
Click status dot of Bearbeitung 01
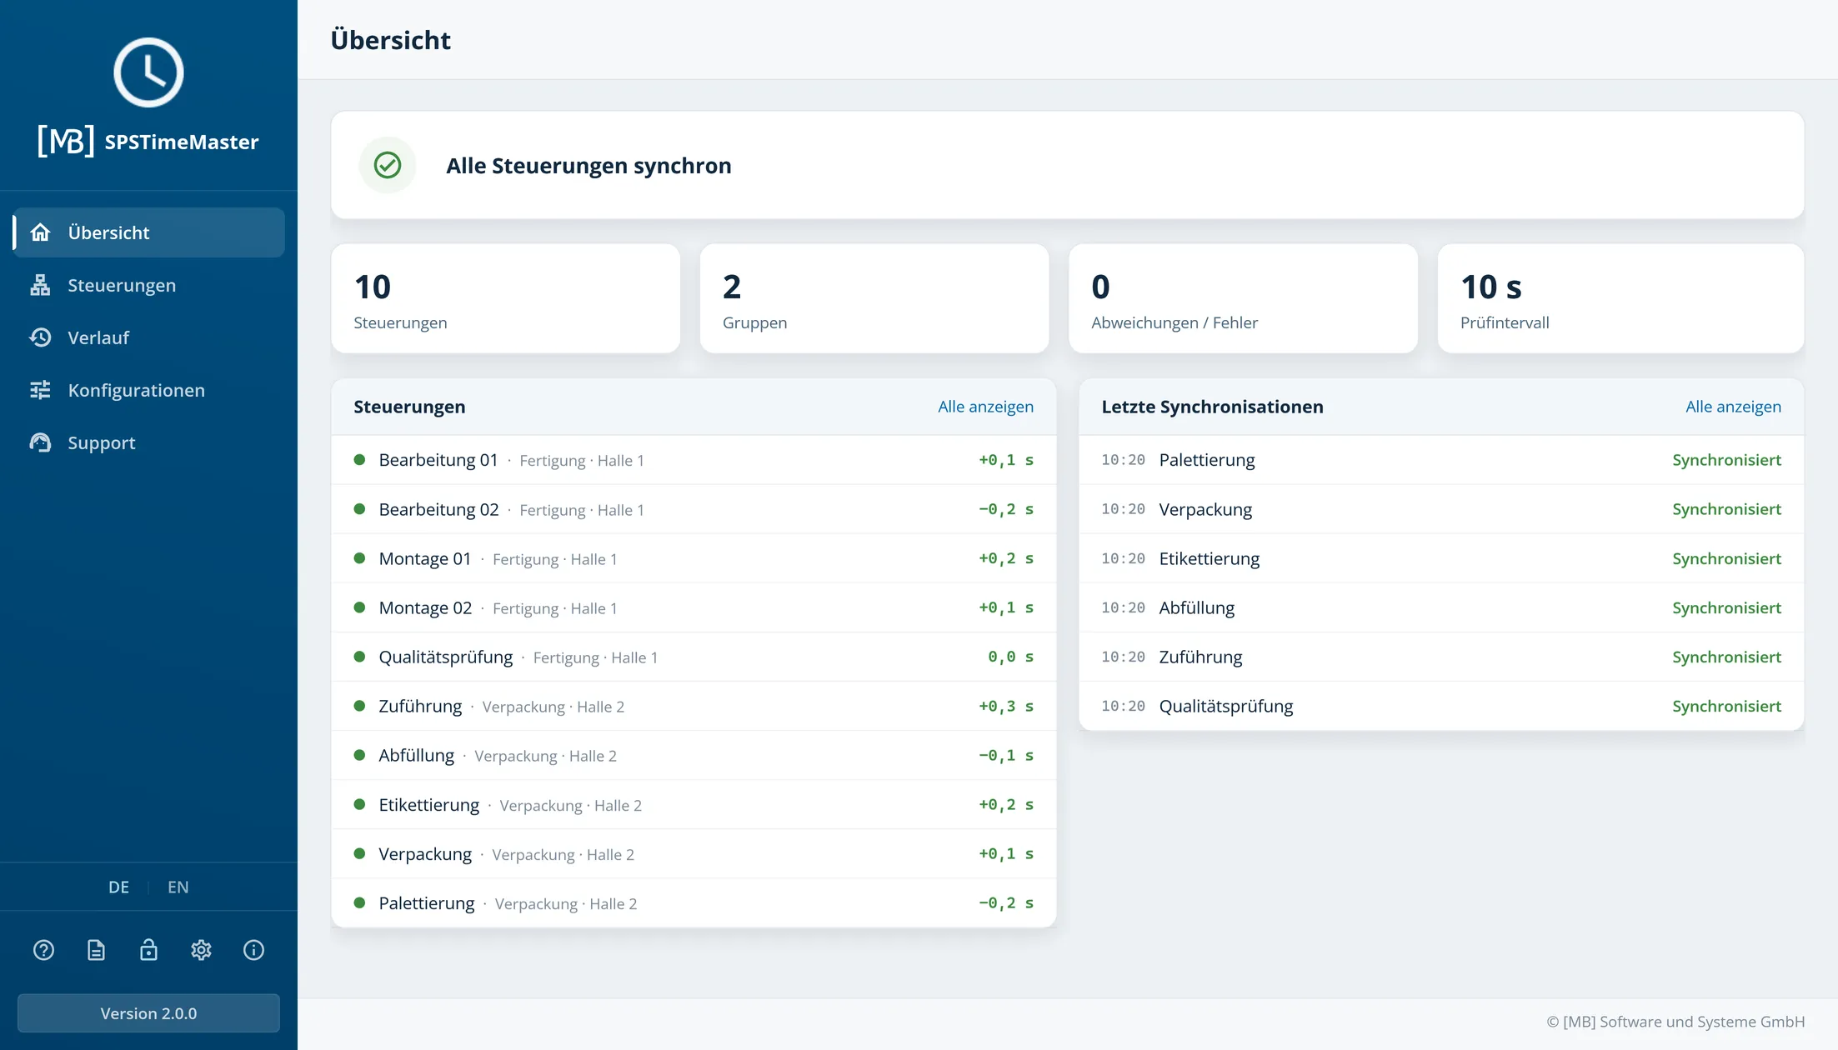359,460
